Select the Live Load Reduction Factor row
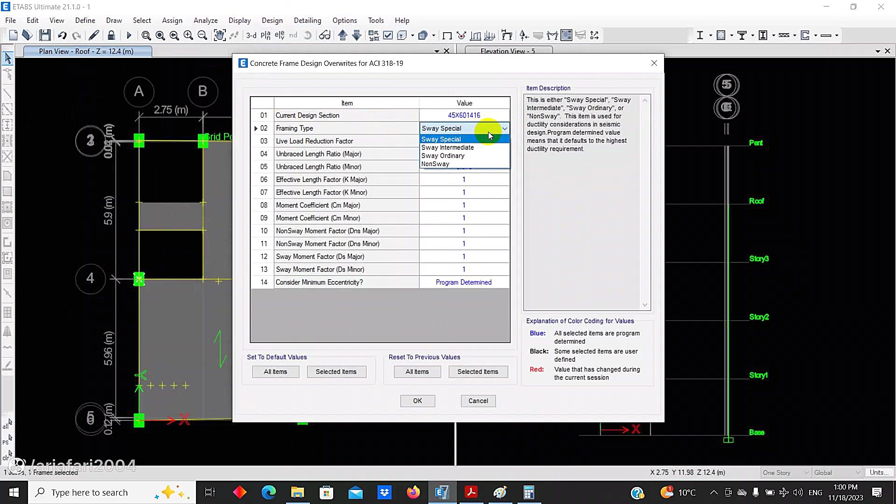 [380, 141]
